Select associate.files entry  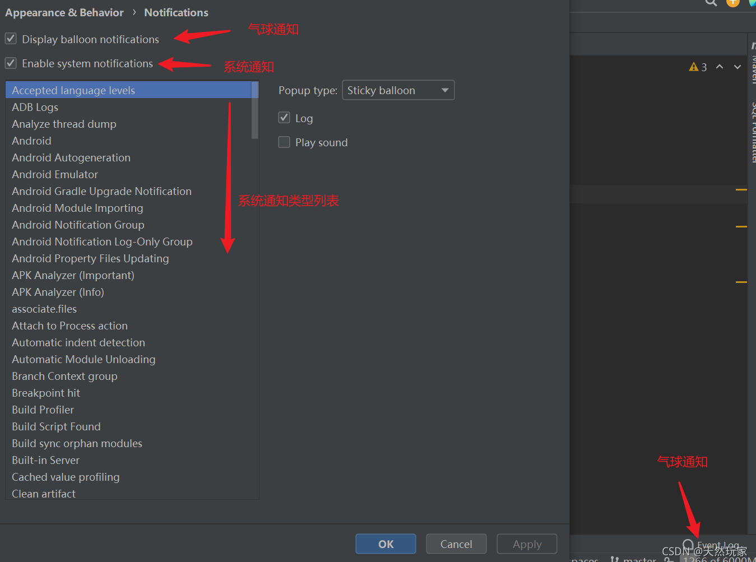pyautogui.click(x=128, y=309)
